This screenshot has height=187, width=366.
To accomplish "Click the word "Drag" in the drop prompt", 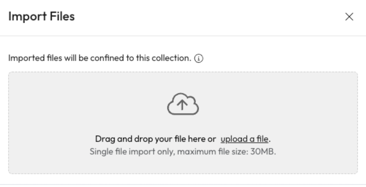I will coord(105,139).
